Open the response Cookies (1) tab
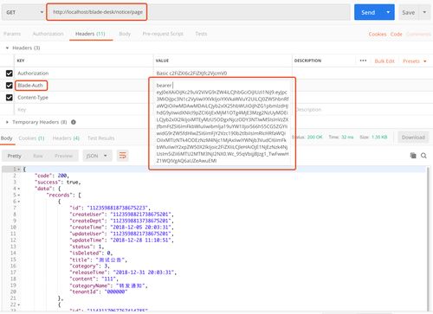 click(31, 138)
